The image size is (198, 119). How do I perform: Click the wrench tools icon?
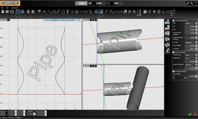[x=192, y=3]
